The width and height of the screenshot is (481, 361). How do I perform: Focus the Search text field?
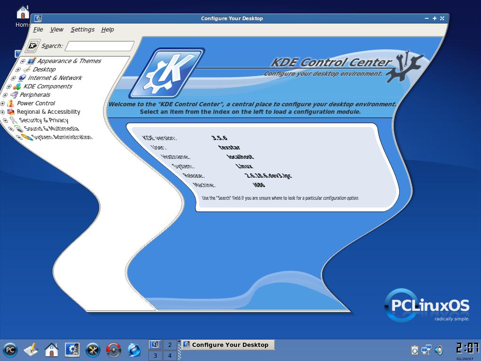100,46
